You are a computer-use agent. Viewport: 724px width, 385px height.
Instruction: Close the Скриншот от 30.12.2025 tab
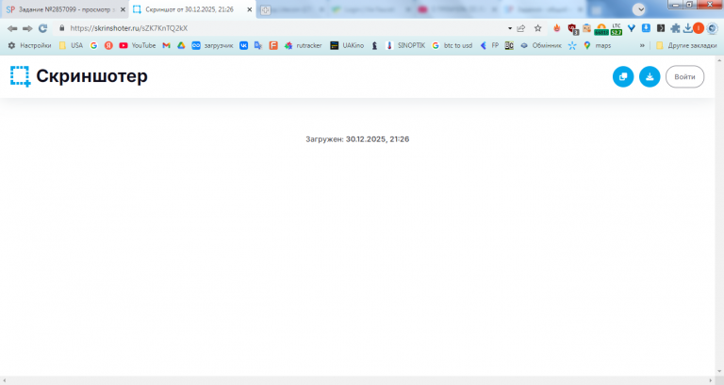pos(249,9)
